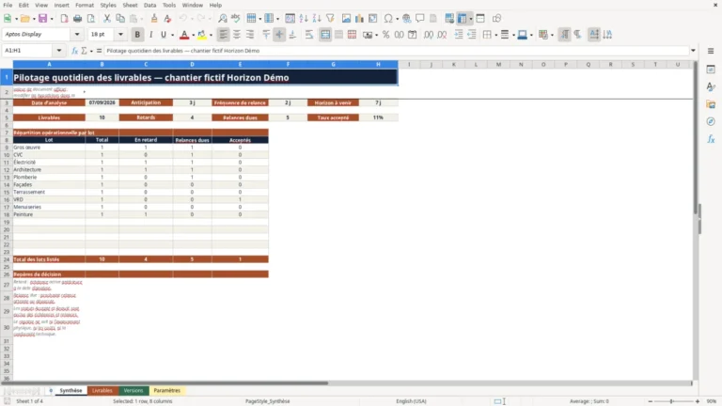Switch to the Paramètres sheet tab
This screenshot has width=722, height=406.
(167, 390)
